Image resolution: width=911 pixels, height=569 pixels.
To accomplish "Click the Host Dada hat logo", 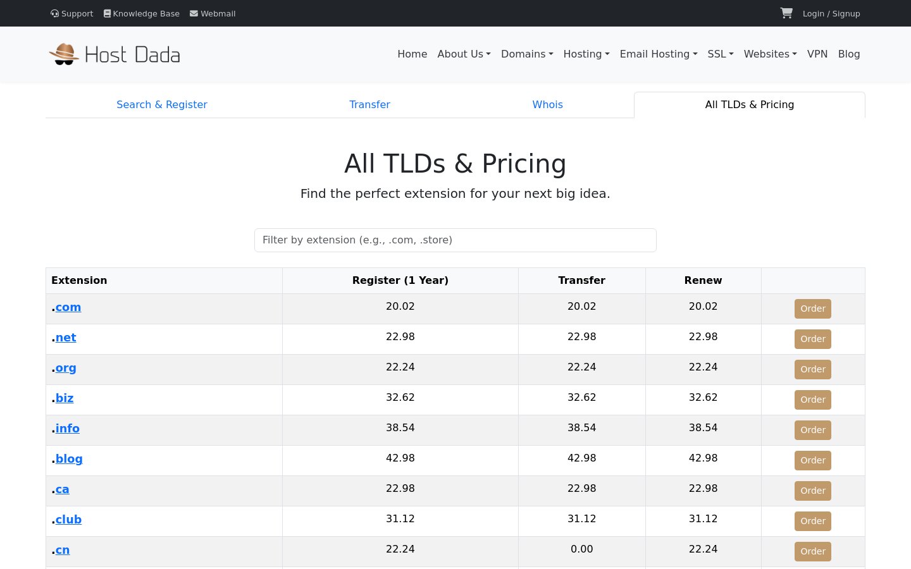I will pos(115,54).
